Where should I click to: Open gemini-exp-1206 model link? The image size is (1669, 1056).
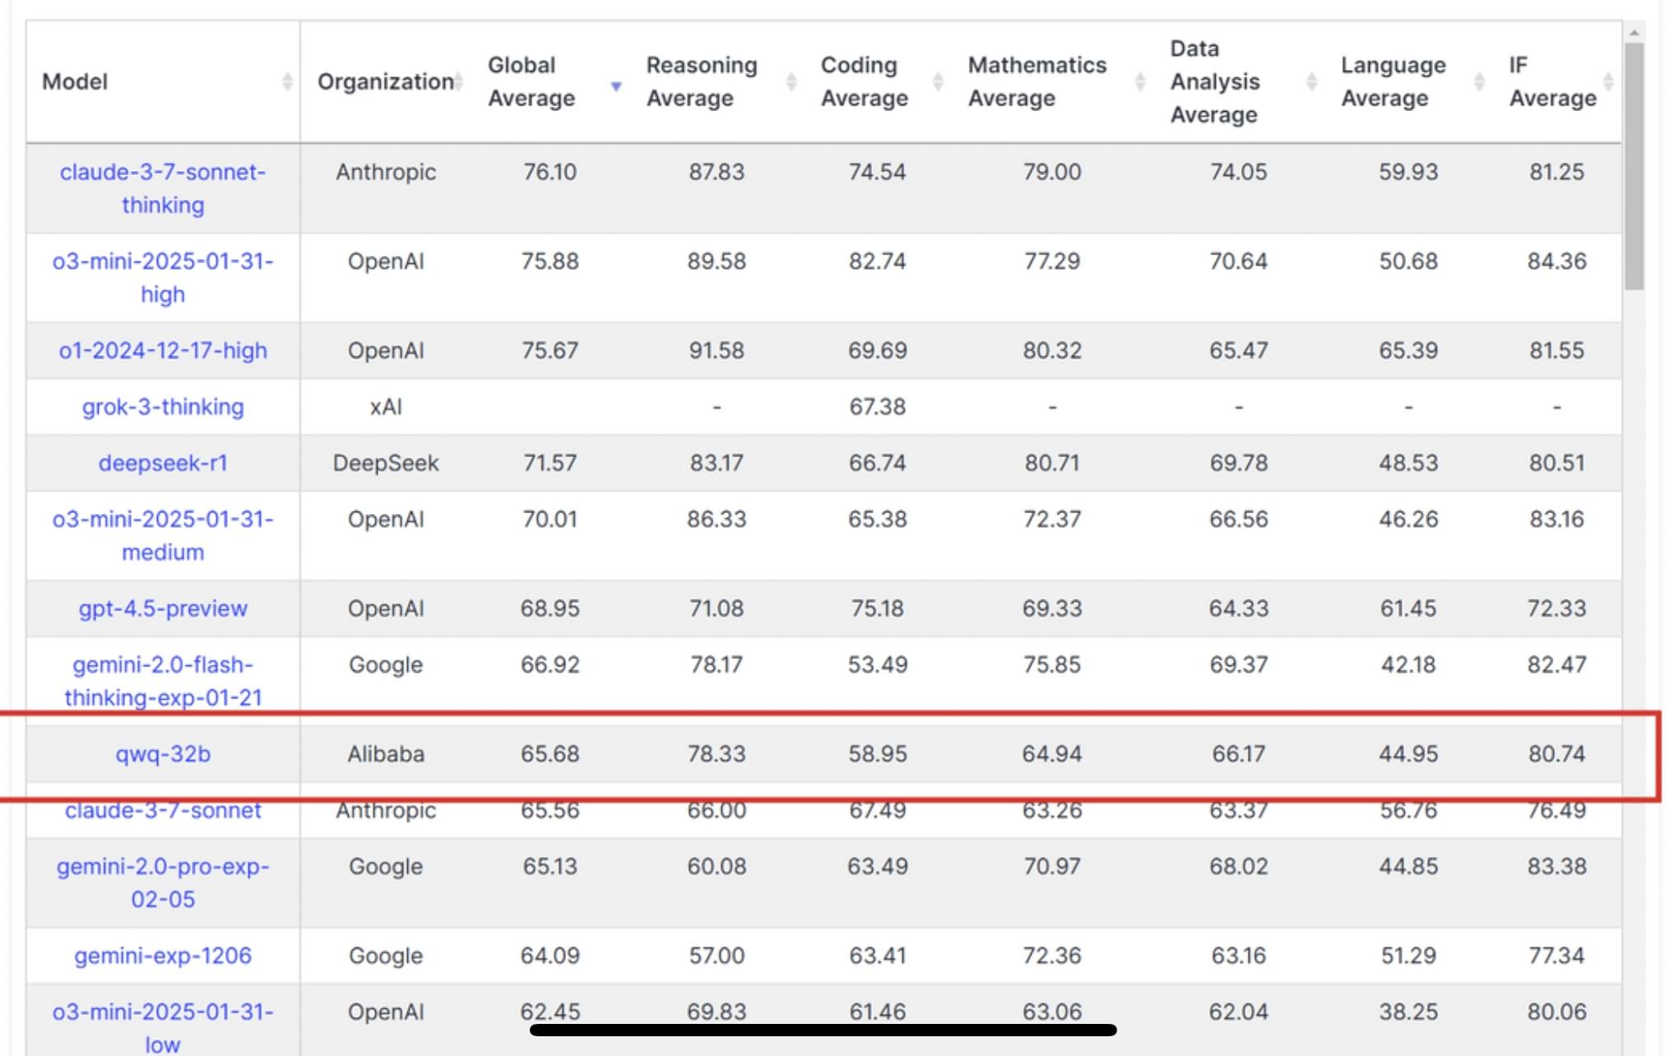point(163,956)
